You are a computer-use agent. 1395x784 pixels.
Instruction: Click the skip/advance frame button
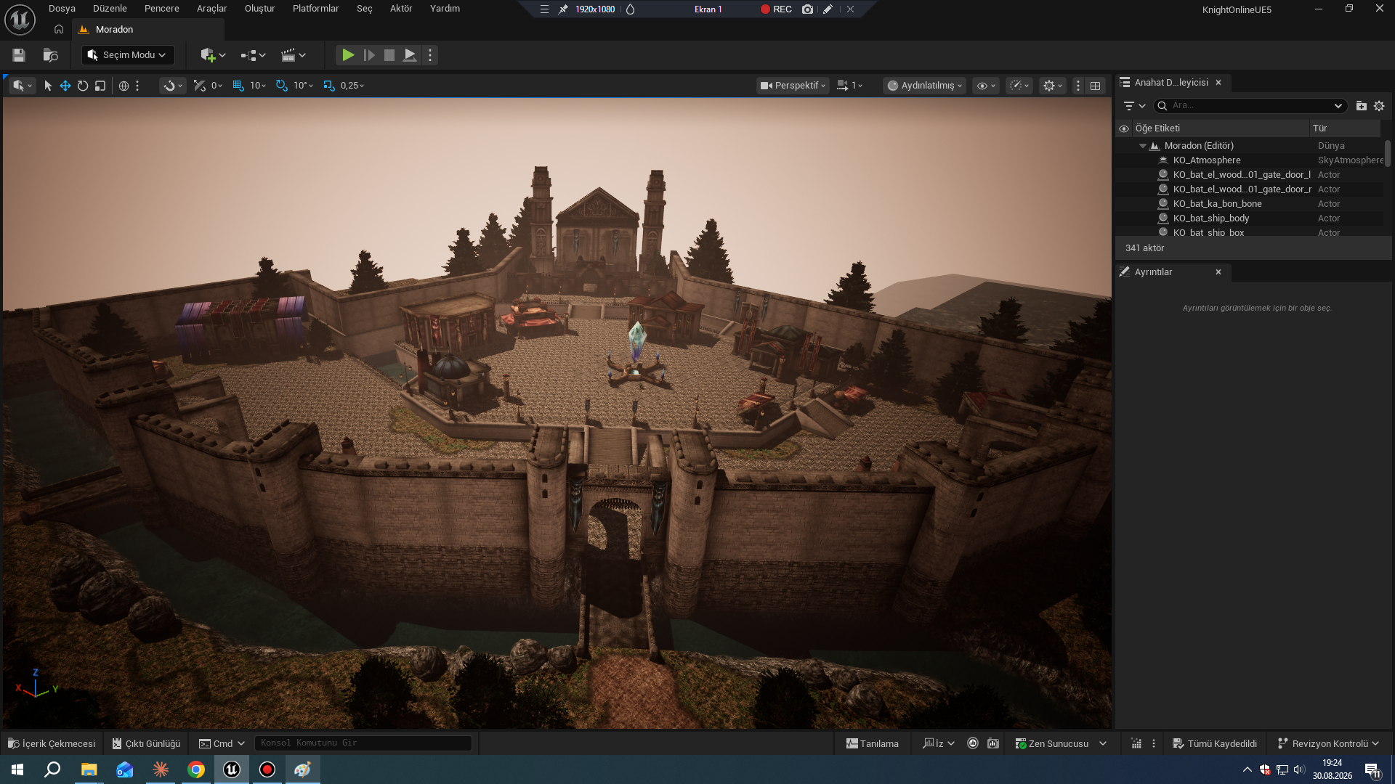[369, 55]
